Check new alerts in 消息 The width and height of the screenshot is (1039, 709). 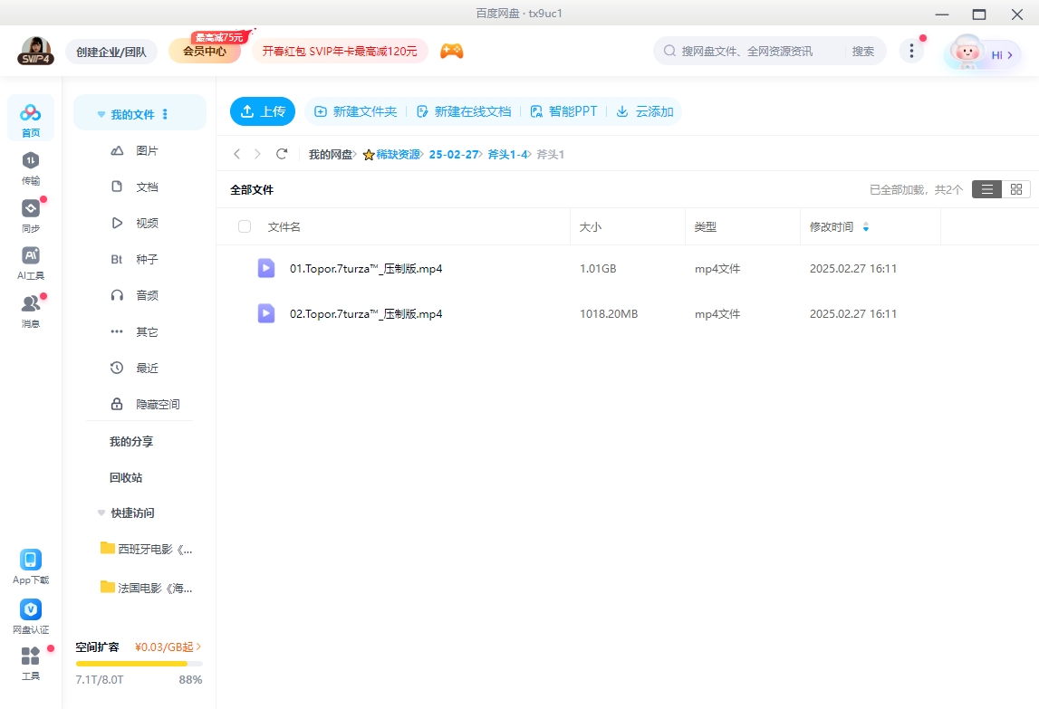click(30, 305)
